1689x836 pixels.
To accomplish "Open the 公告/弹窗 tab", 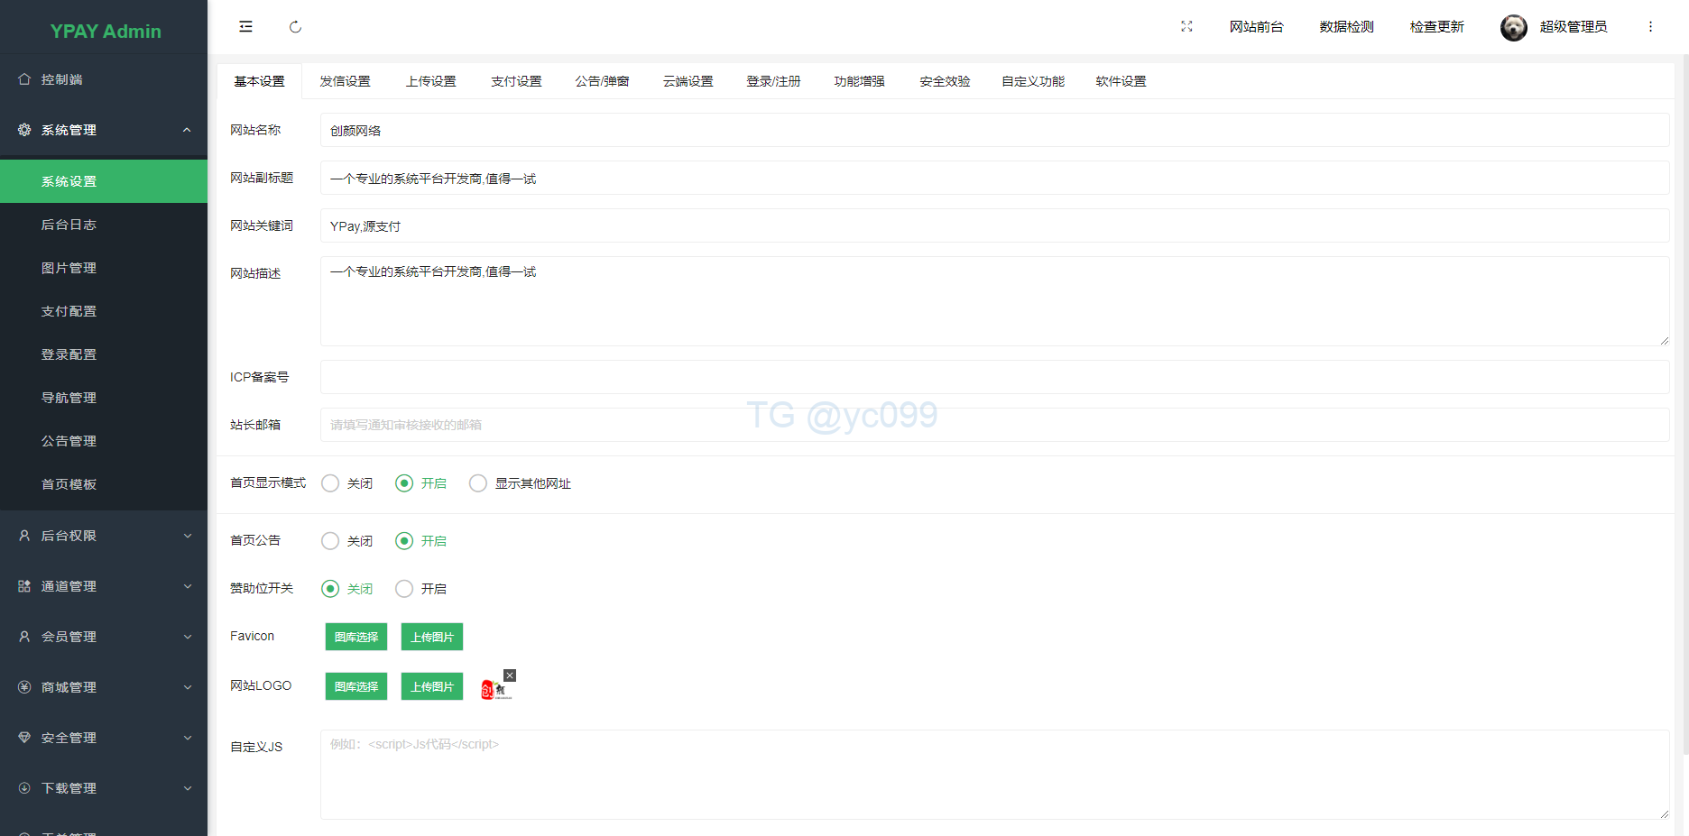I will click(602, 80).
